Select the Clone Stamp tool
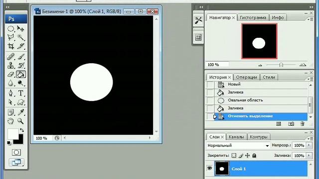The height and width of the screenshot is (179, 319). (11, 65)
